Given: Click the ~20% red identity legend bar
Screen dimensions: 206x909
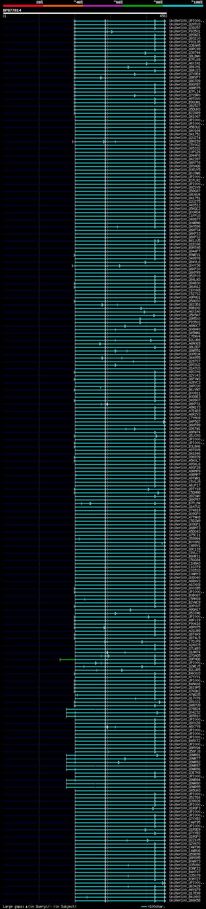Looking at the screenshot, I should (x=23, y=6).
